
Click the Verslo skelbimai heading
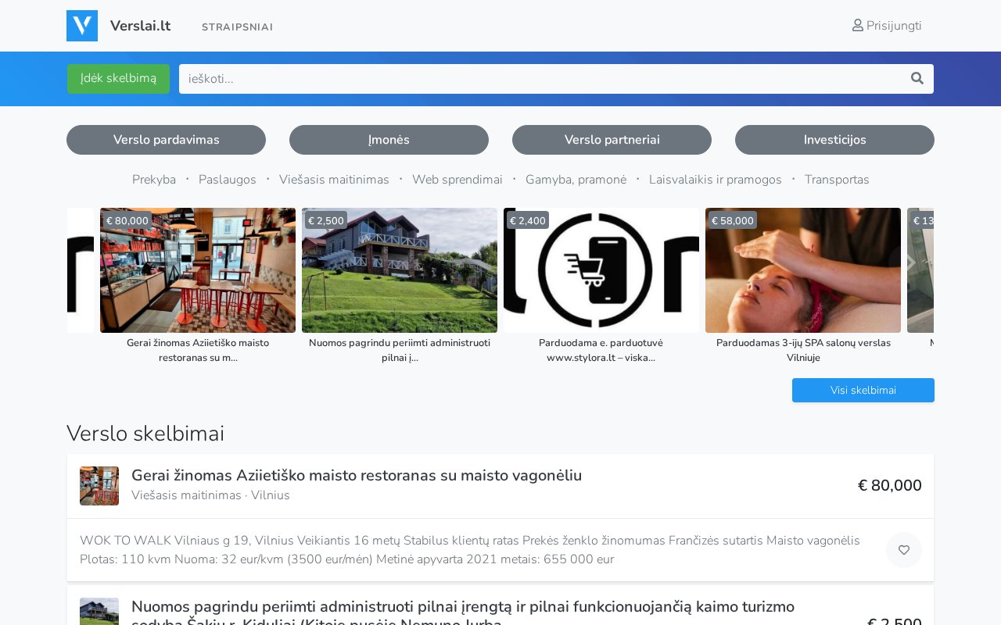tap(145, 434)
